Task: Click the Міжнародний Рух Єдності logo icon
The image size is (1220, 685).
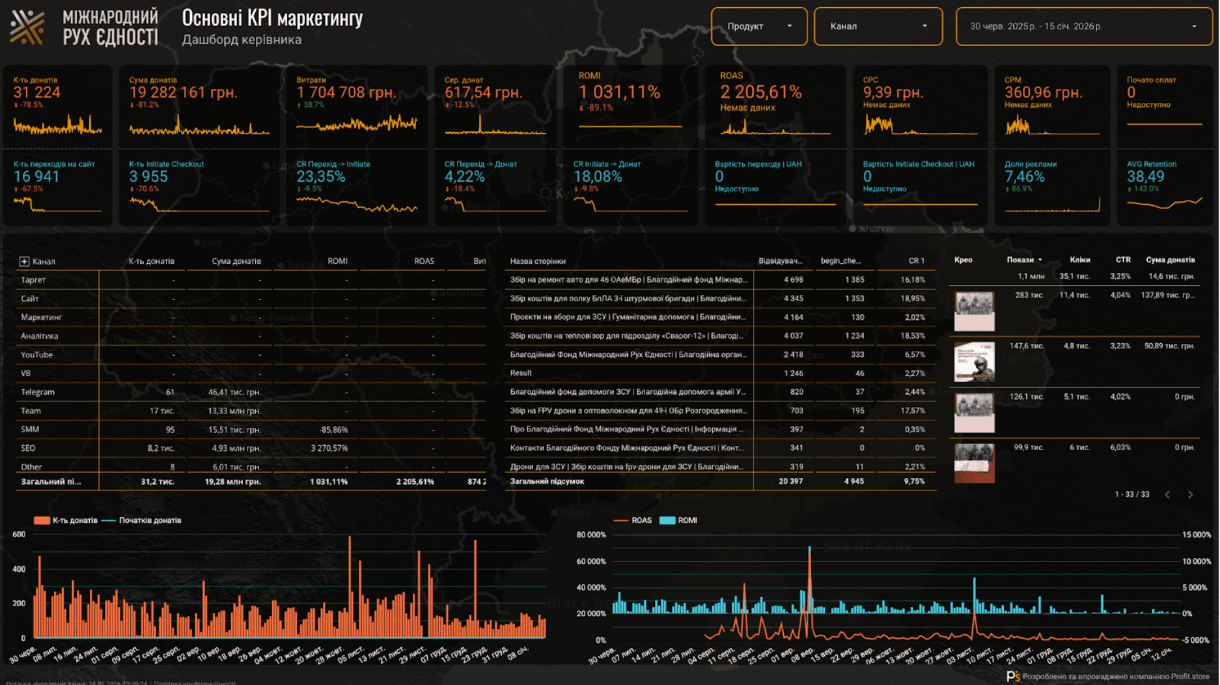Action: (x=27, y=27)
